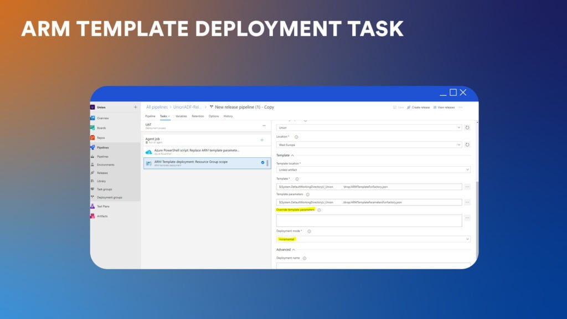Navigate back via All pipelines breadcrumb
The height and width of the screenshot is (319, 567).
(156, 107)
